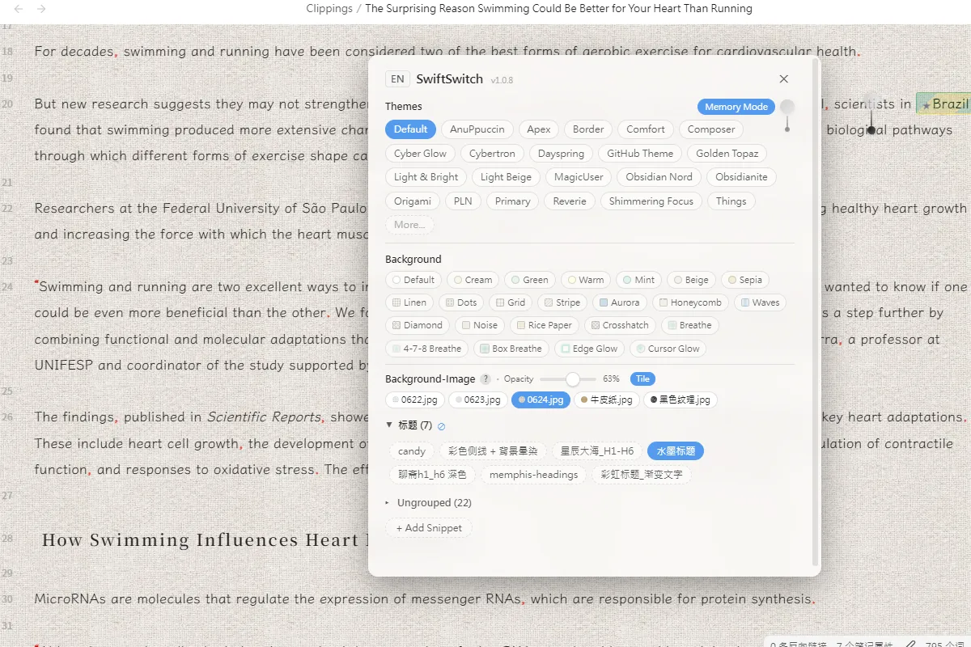Apply the Composer theme
Viewport: 971px width, 647px height.
click(x=711, y=129)
